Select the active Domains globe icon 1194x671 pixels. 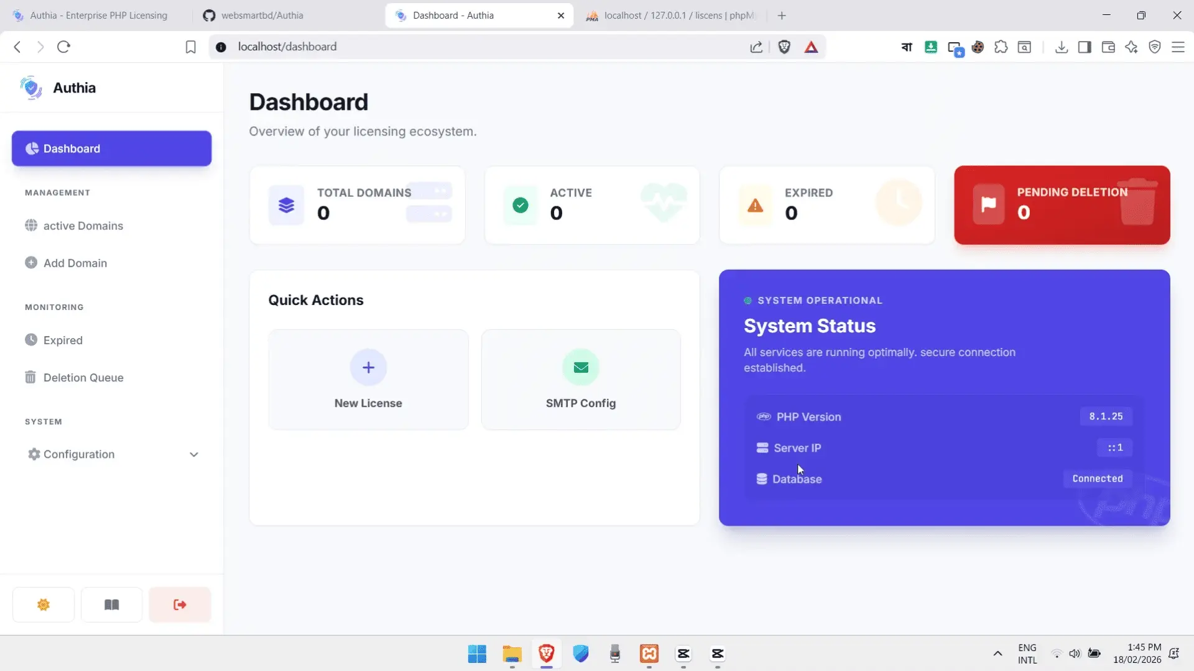click(32, 226)
